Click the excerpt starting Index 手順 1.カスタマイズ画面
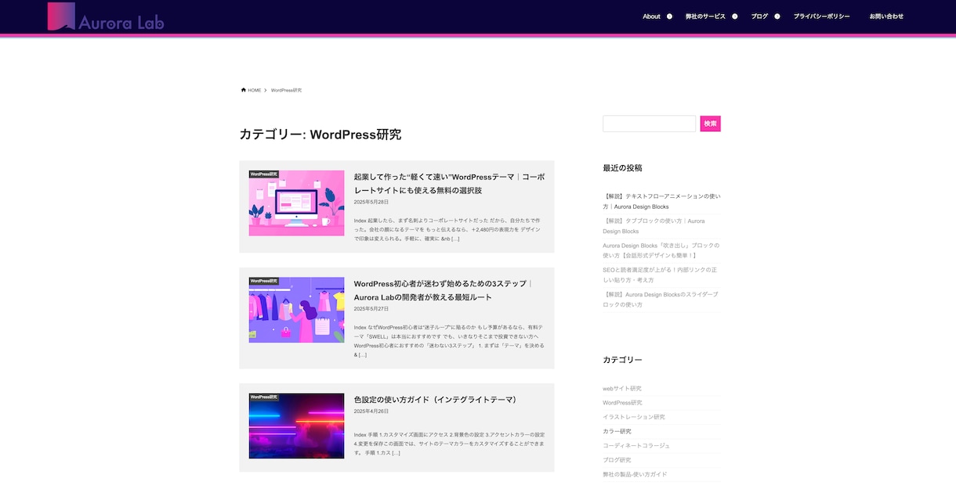 click(449, 444)
